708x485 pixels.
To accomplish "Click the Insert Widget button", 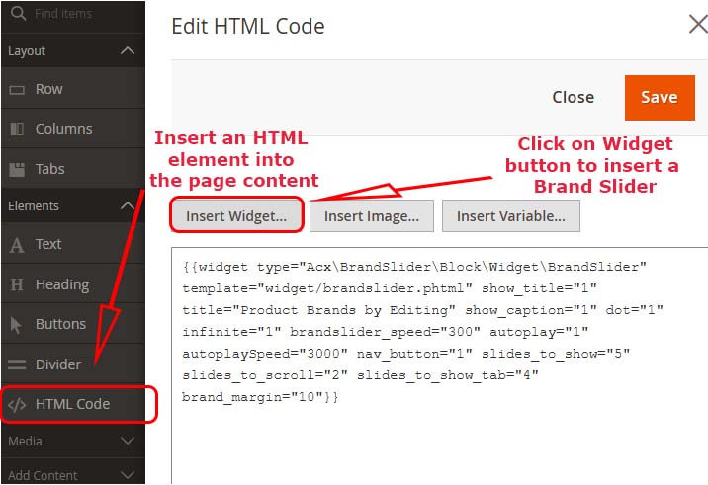I will 236,215.
